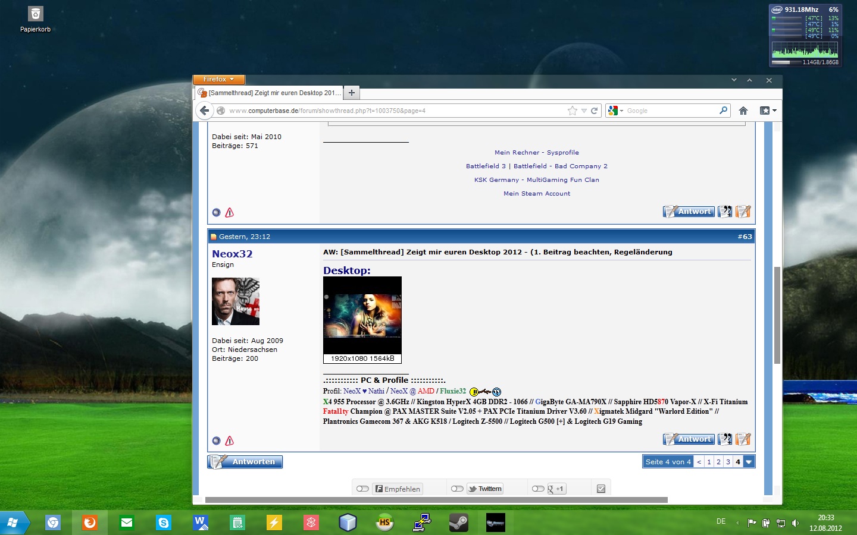
Task: Open Fluxie32 profile link
Action: [x=453, y=391]
